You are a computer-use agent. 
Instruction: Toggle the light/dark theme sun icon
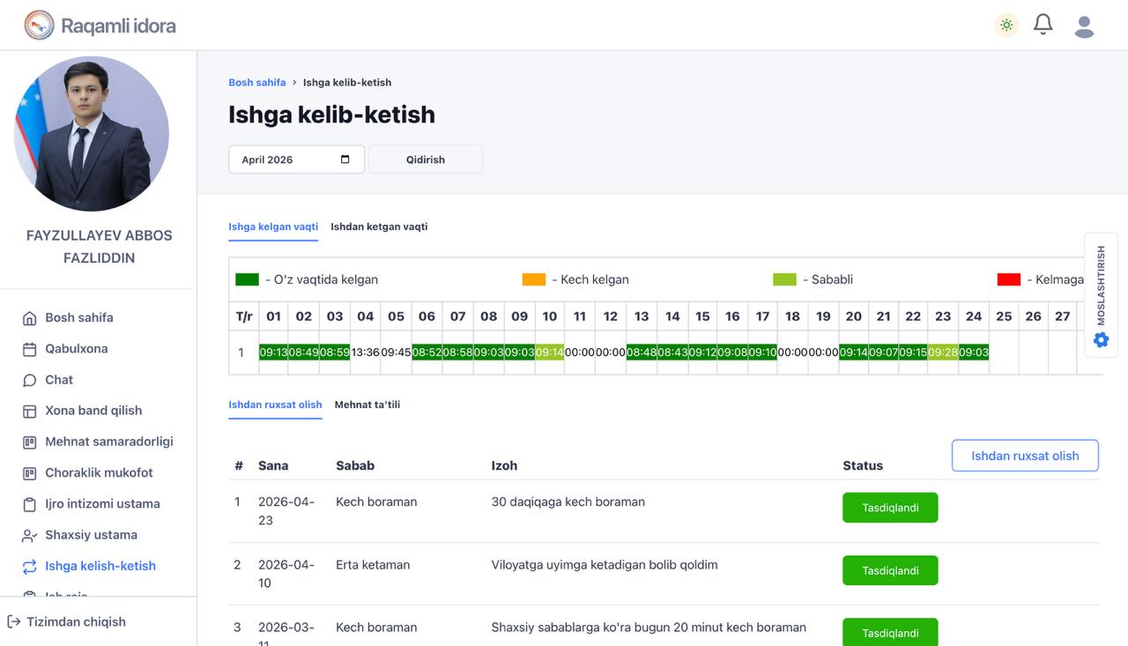pos(1006,25)
